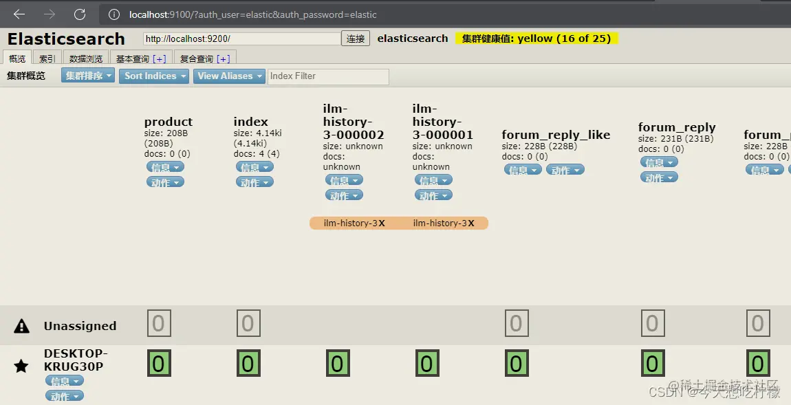791x405 pixels.
Task: Open the Sort Indices dropdown
Action: point(154,76)
